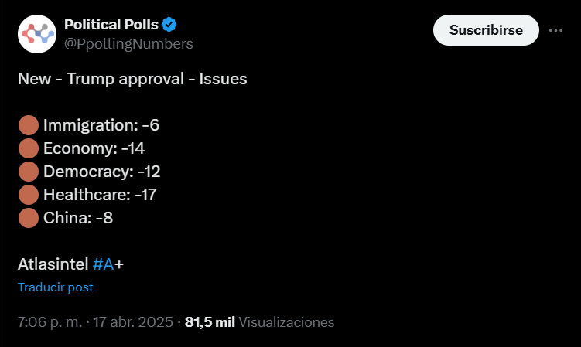Click the orange circle beside Immigration

tap(29, 125)
